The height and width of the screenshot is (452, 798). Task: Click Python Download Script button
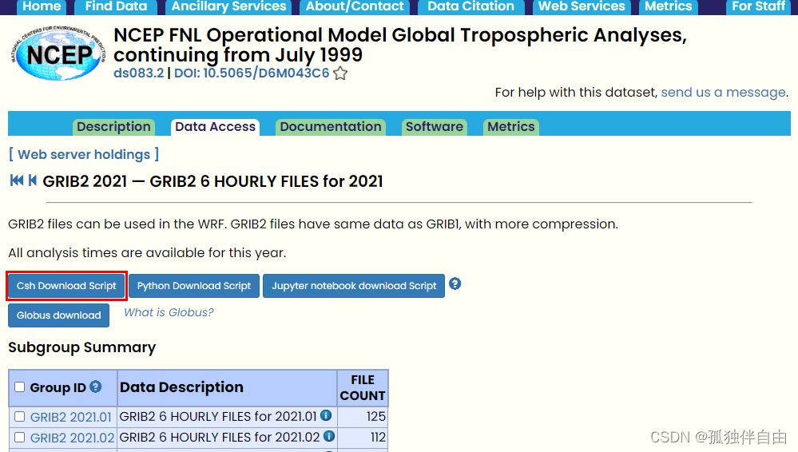click(194, 286)
